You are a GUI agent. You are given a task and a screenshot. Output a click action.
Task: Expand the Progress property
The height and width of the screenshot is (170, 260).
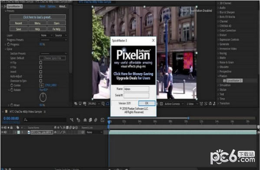pyautogui.click(x=6, y=45)
